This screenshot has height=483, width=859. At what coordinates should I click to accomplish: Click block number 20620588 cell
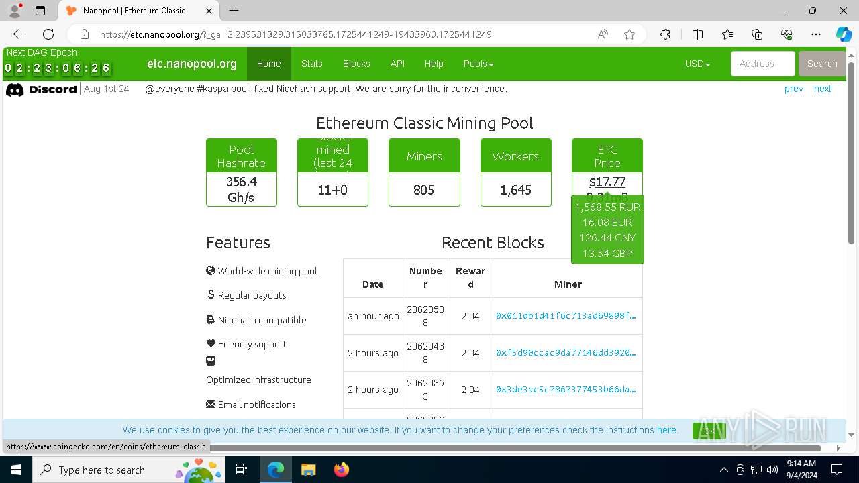click(425, 316)
